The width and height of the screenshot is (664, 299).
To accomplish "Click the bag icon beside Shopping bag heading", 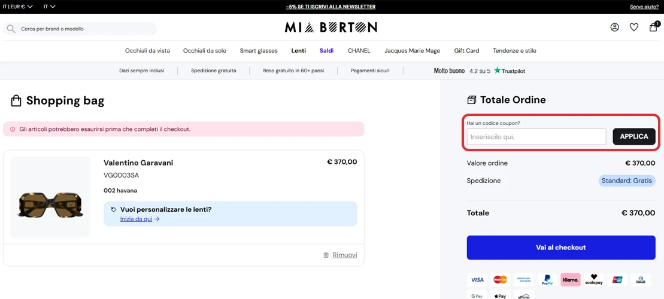I will [16, 100].
